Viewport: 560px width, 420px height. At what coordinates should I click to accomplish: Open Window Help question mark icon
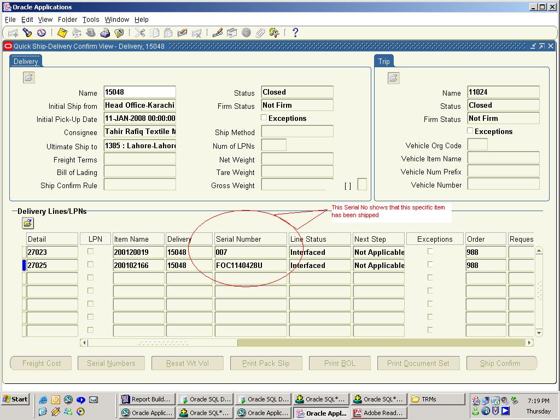tap(295, 33)
